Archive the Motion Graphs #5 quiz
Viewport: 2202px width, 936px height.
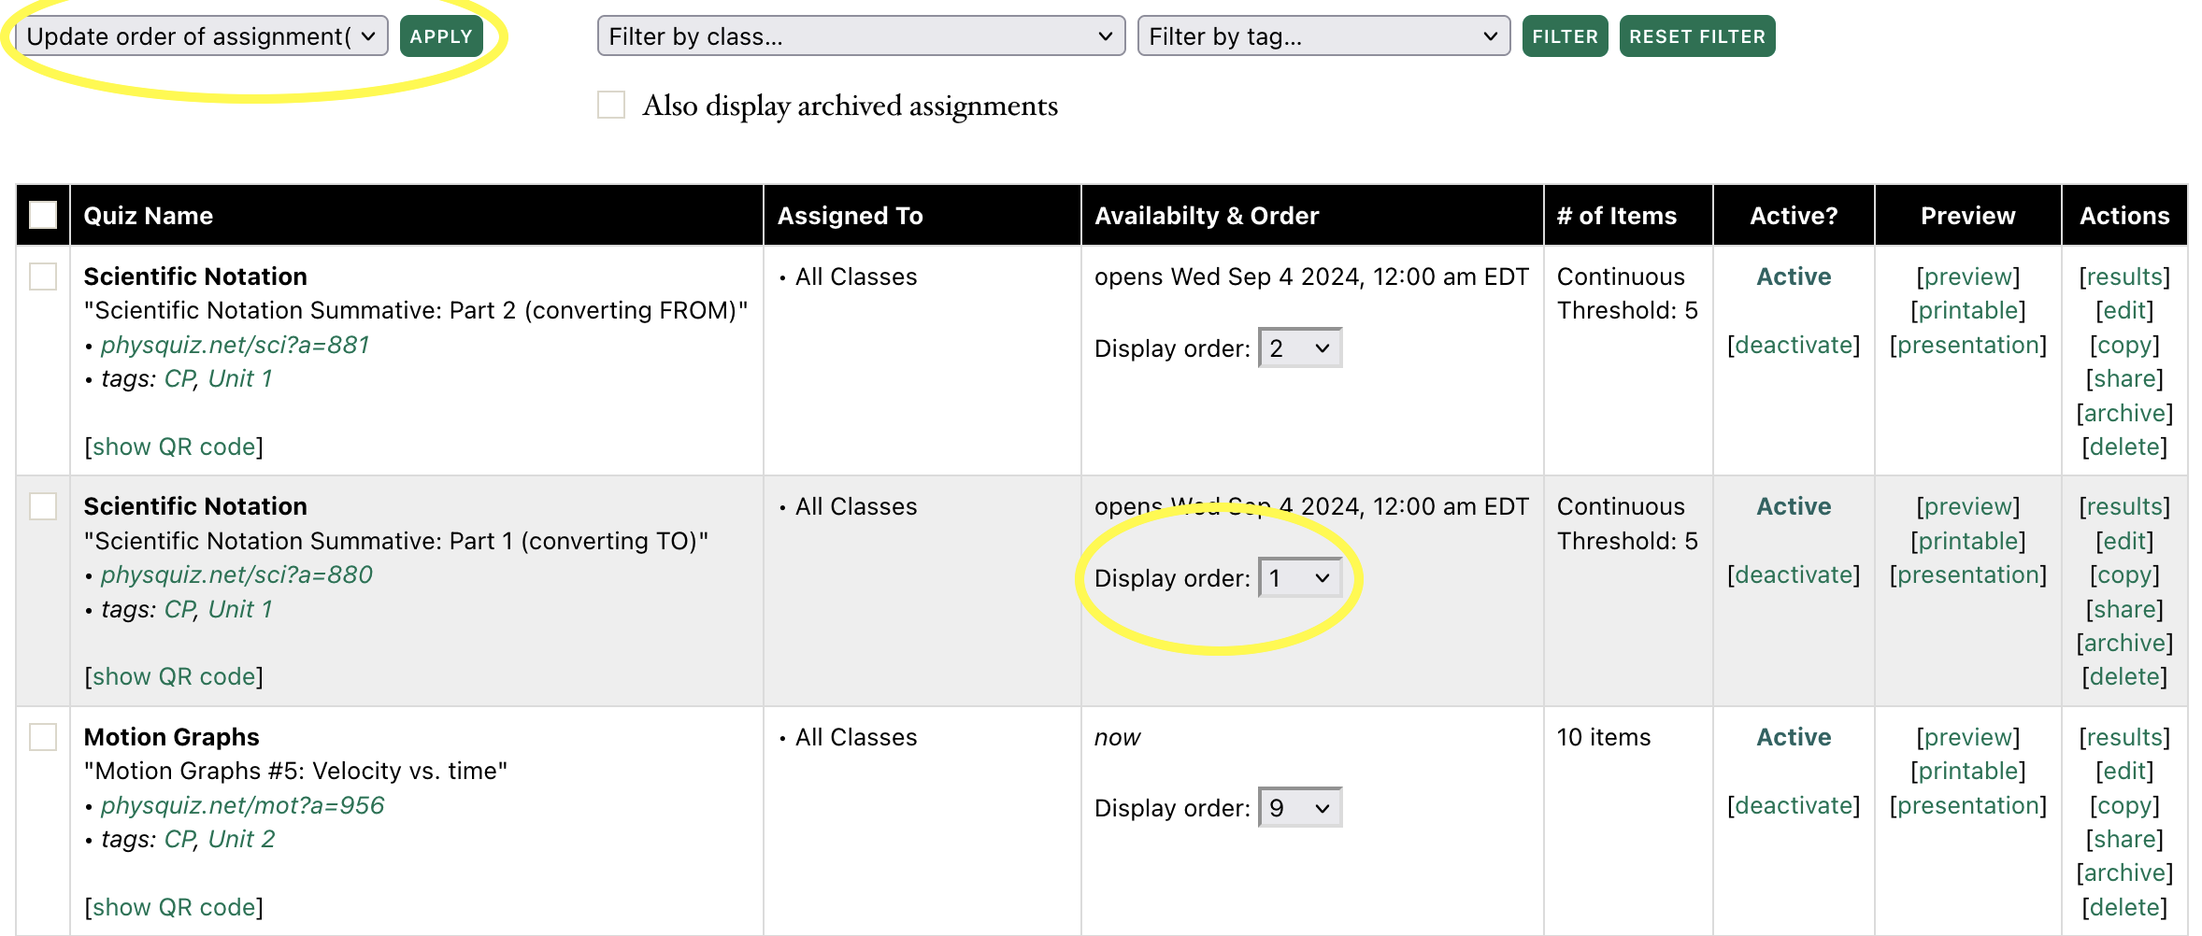point(2124,872)
